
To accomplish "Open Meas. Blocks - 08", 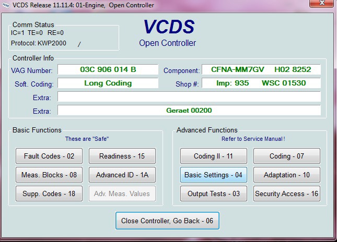I will [x=49, y=175].
